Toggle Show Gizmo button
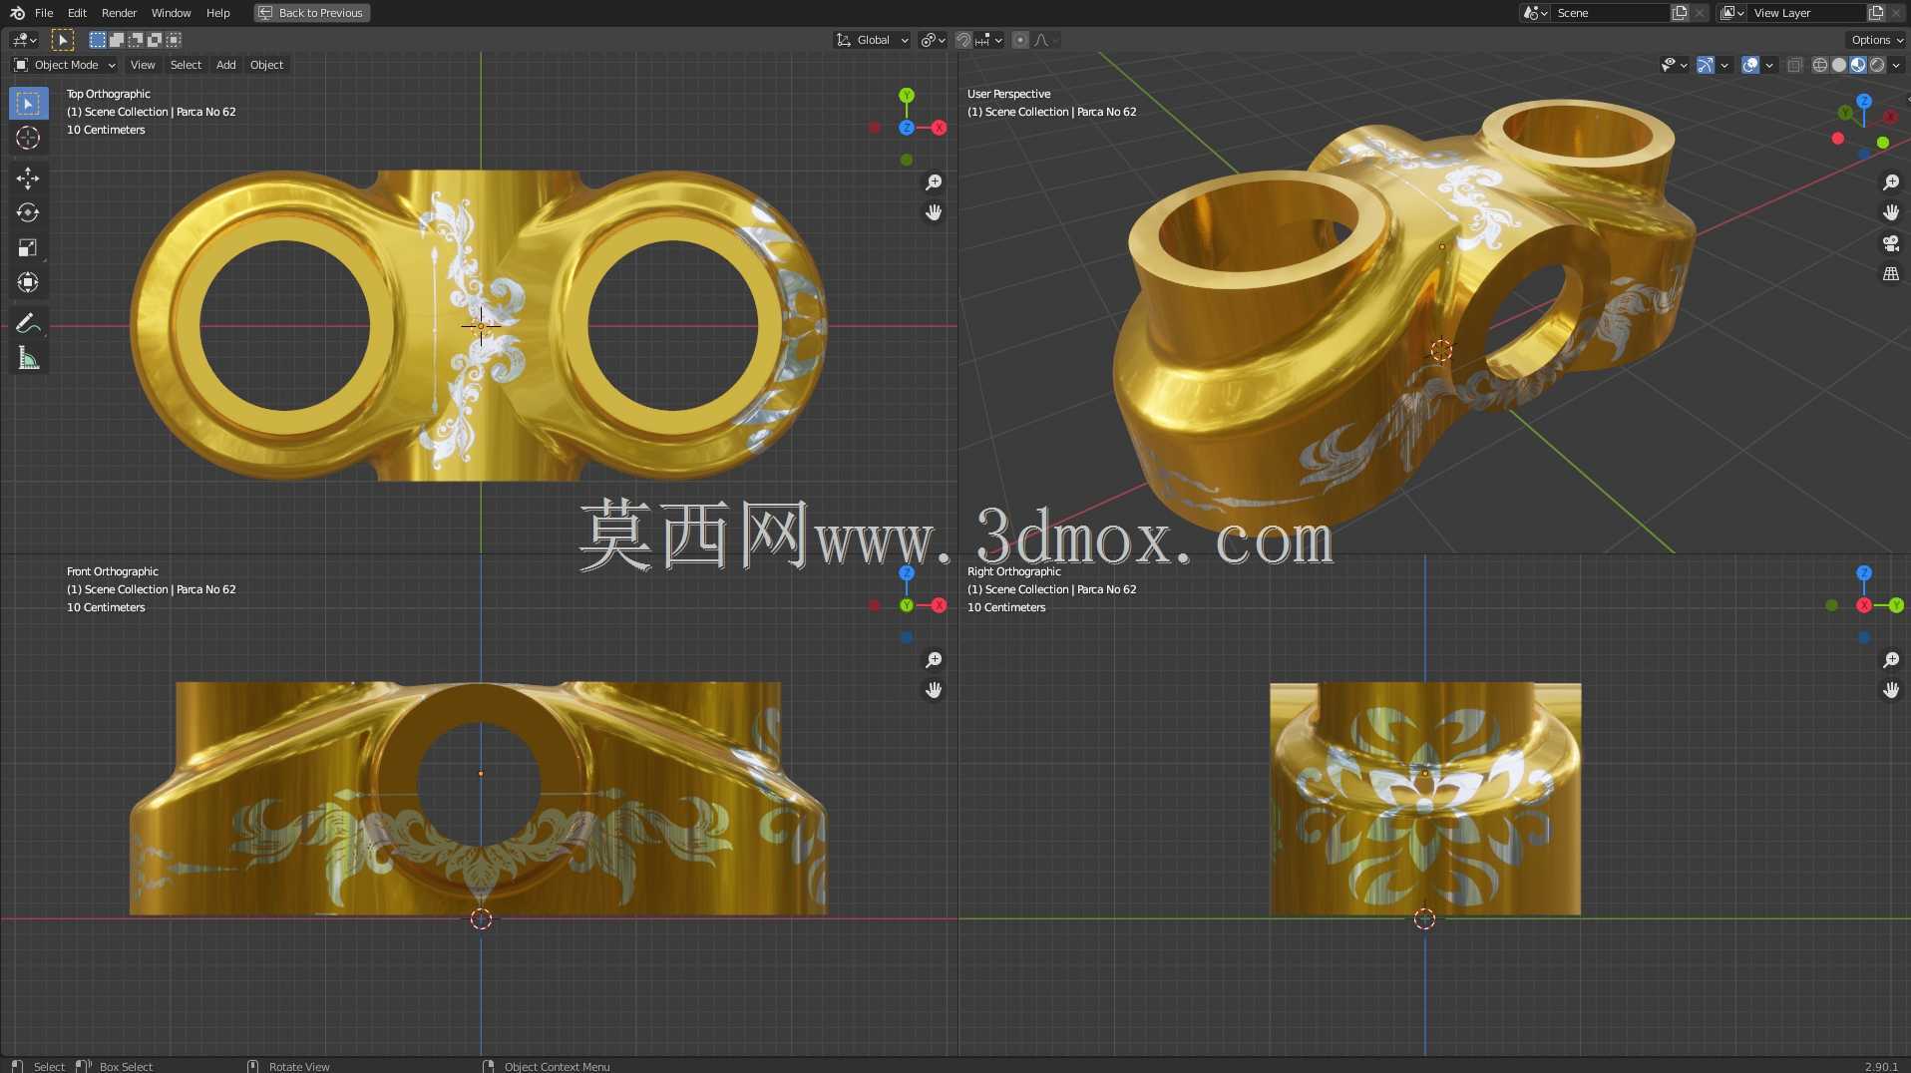The height and width of the screenshot is (1073, 1911). click(1706, 65)
